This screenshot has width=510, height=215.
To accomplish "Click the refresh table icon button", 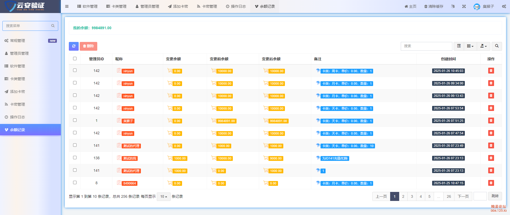I will click(x=74, y=46).
